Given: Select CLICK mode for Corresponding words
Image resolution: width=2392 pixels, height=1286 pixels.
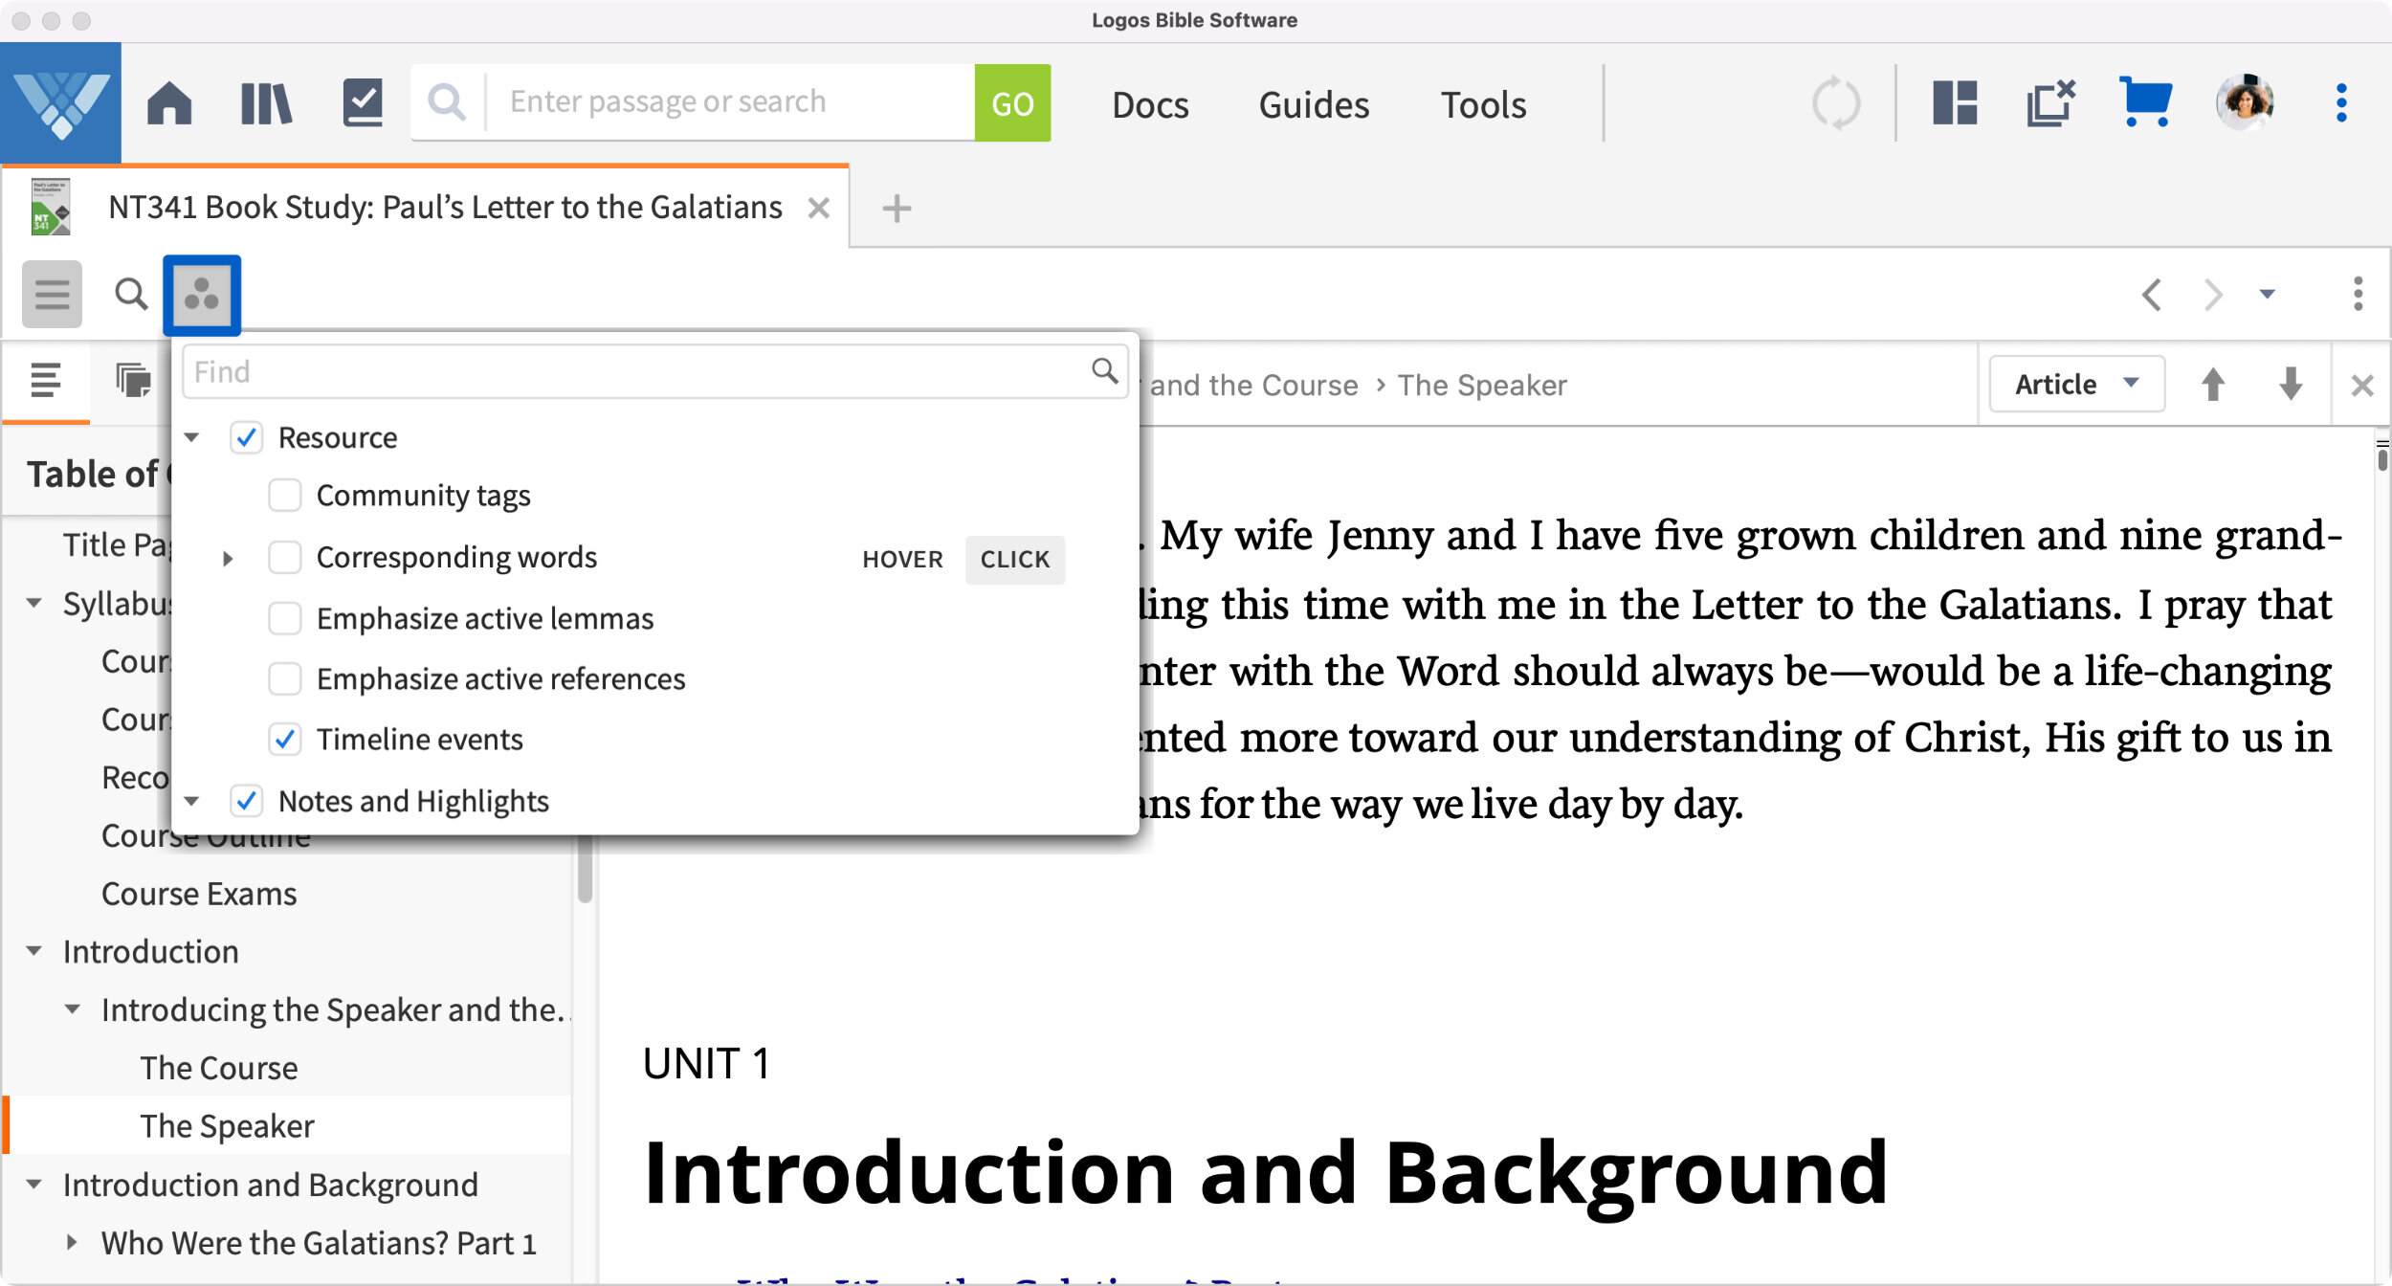Looking at the screenshot, I should tap(1015, 559).
